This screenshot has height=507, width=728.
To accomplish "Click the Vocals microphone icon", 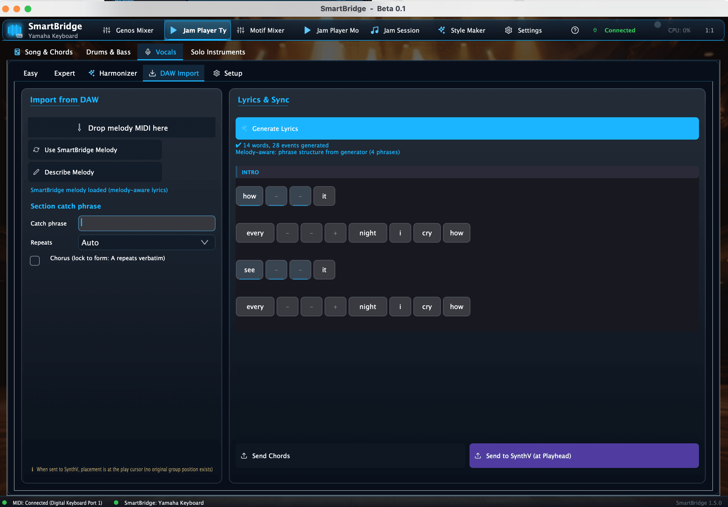I will tap(148, 52).
